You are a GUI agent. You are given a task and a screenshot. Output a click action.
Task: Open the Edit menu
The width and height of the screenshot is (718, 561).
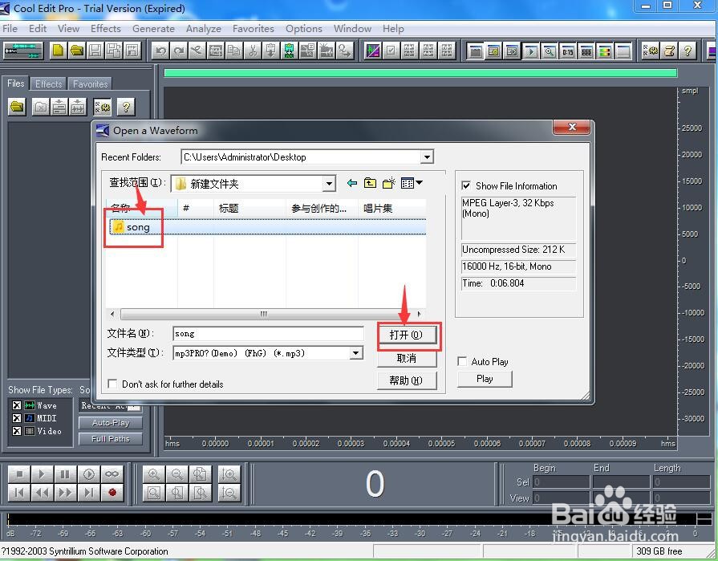(38, 28)
